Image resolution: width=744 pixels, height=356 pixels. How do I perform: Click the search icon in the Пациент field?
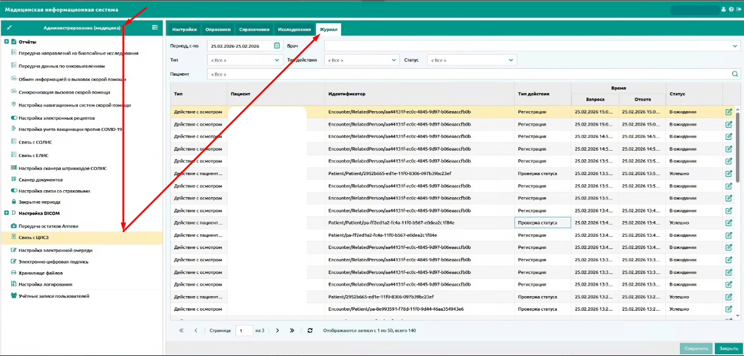[735, 74]
